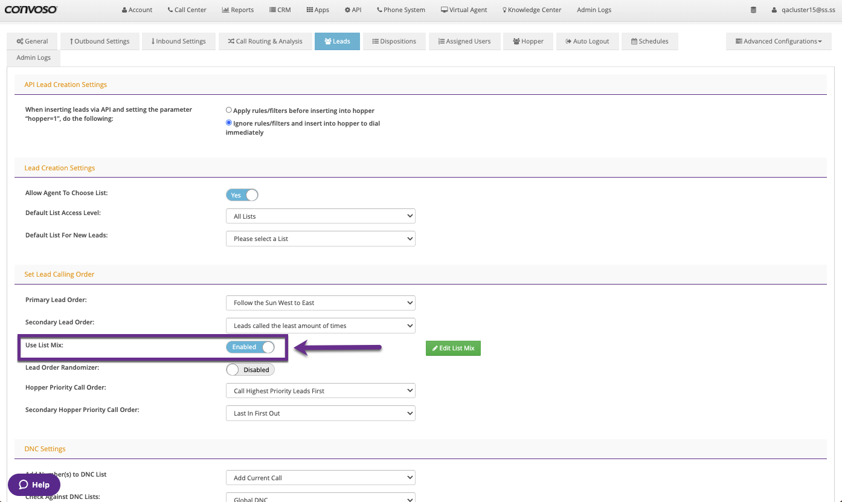
Task: Open the CRM menu
Action: [280, 10]
